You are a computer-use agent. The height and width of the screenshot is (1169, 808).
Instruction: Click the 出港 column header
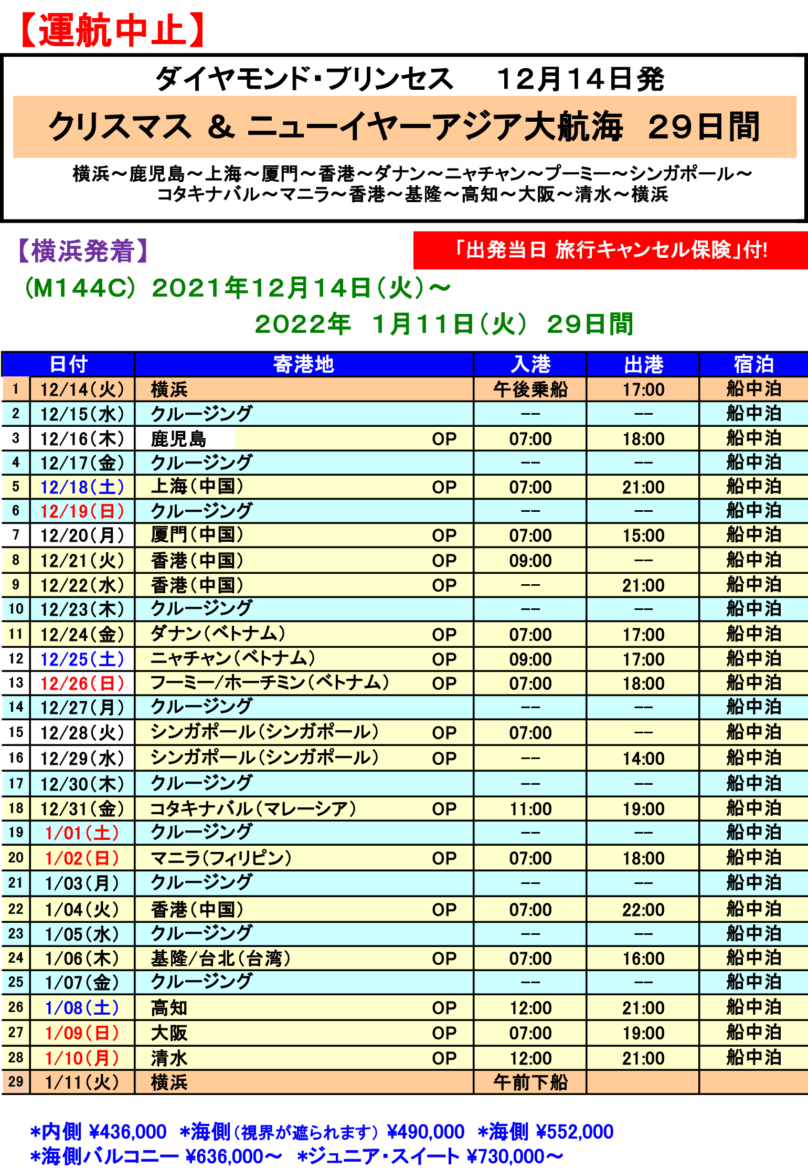pyautogui.click(x=643, y=364)
